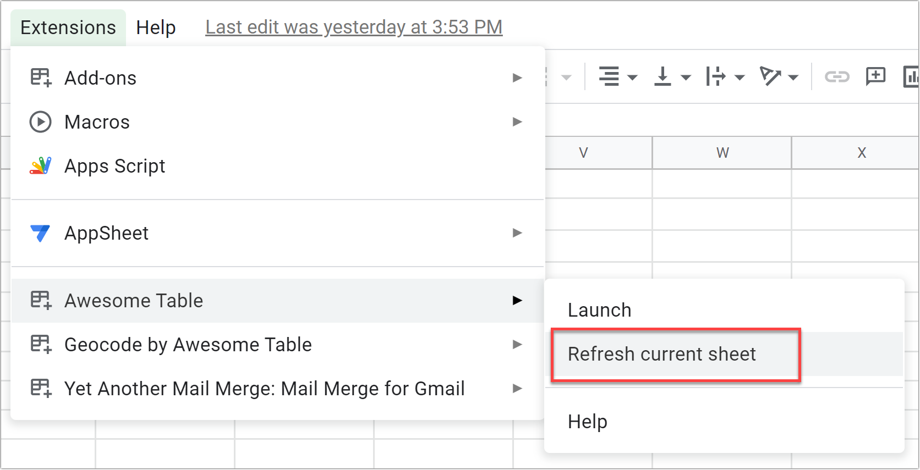Select Geocode by Awesome Table menu entry
This screenshot has width=920, height=470.
click(x=188, y=345)
